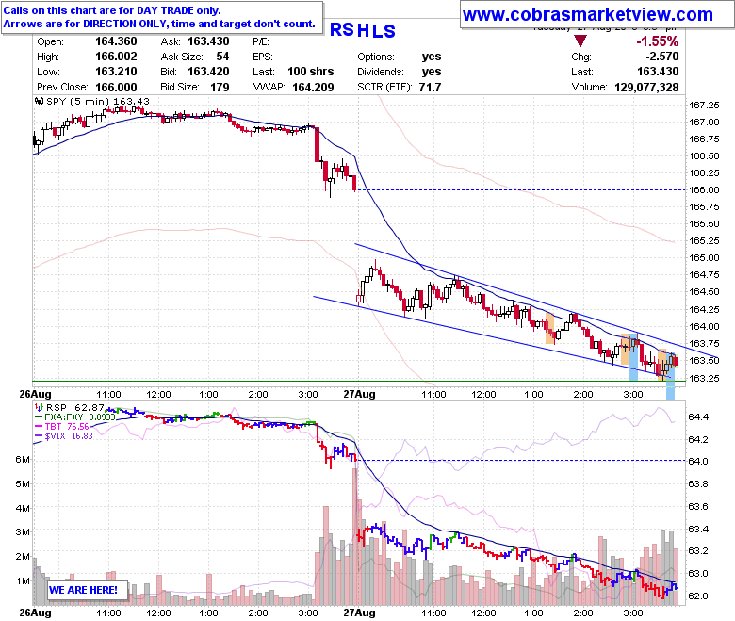Click the High value 166.002
The height and width of the screenshot is (621, 735).
tap(116, 57)
